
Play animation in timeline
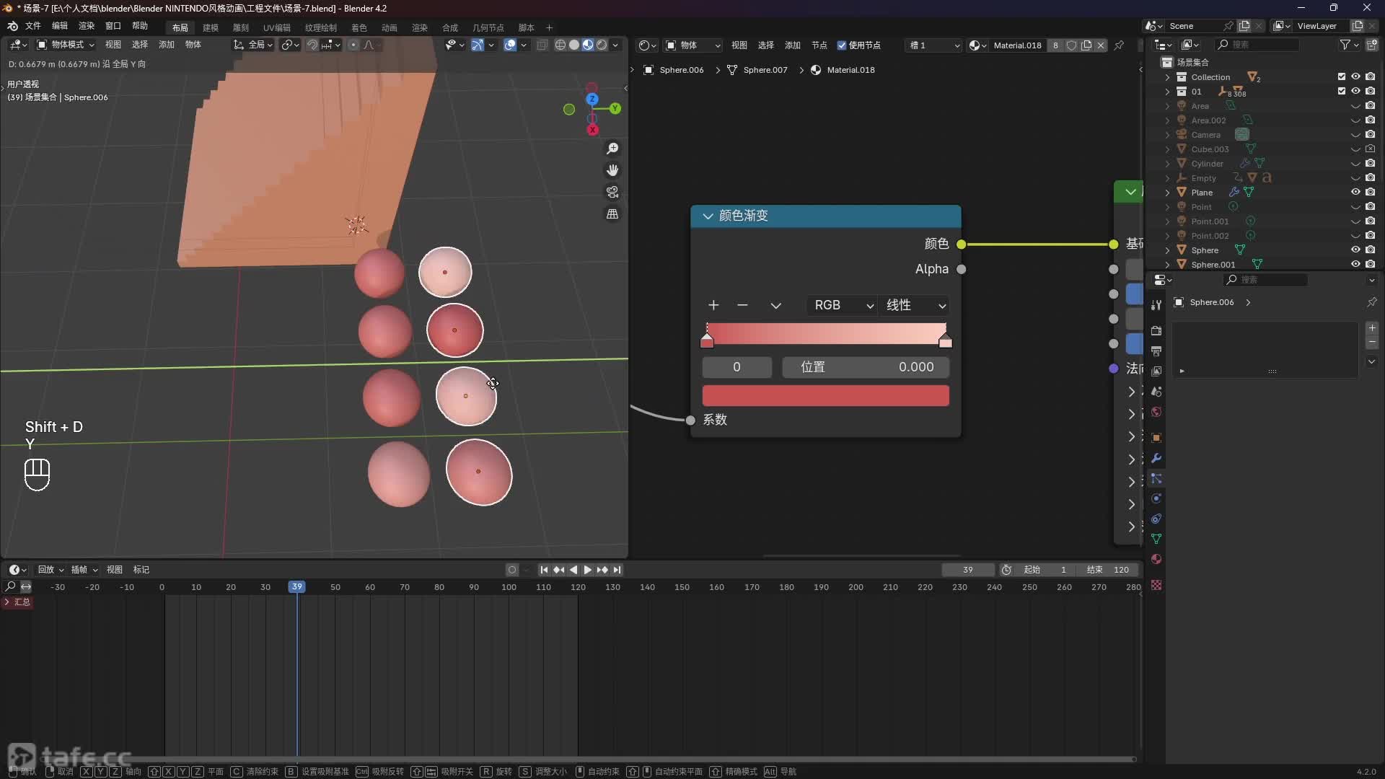(x=587, y=570)
